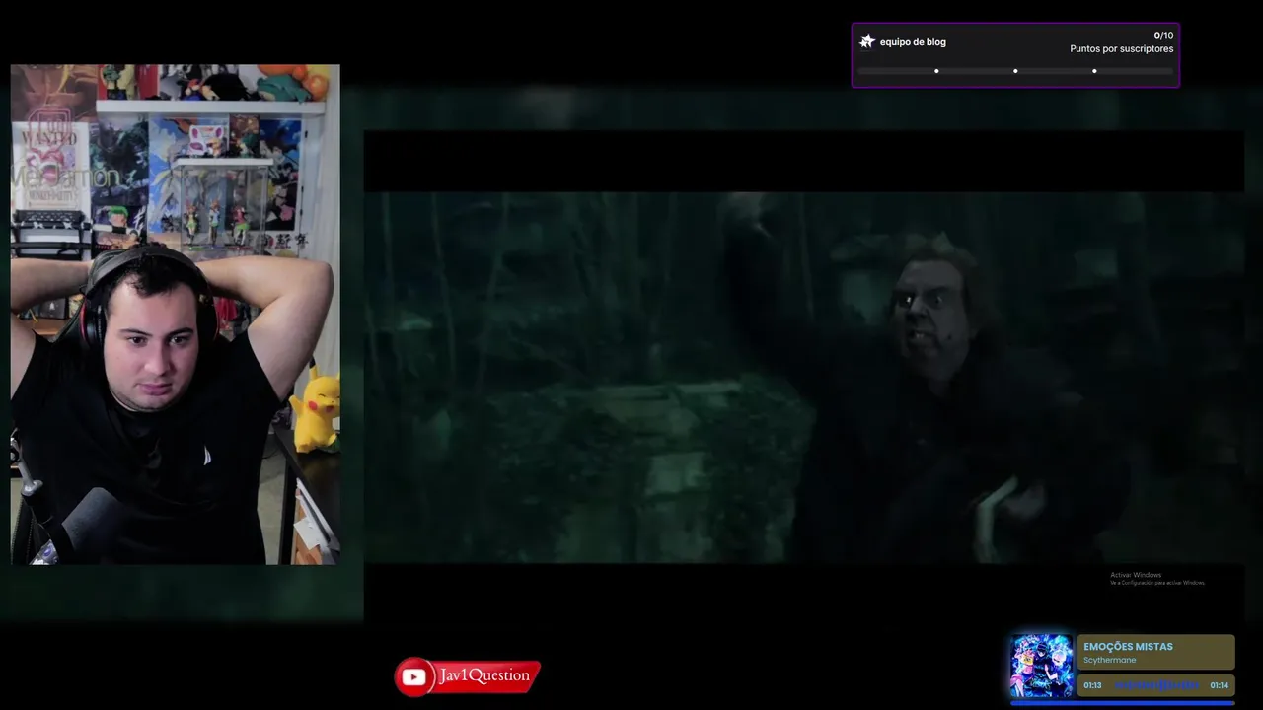This screenshot has width=1263, height=710.
Task: Click the streamer webcam feed
Action: tap(175, 315)
